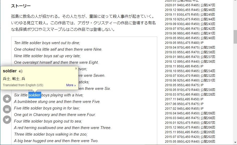Click the 2019.12 900(L455 R445) 公開246回 entry
This screenshot has width=237, height=145.
click(x=190, y=10)
